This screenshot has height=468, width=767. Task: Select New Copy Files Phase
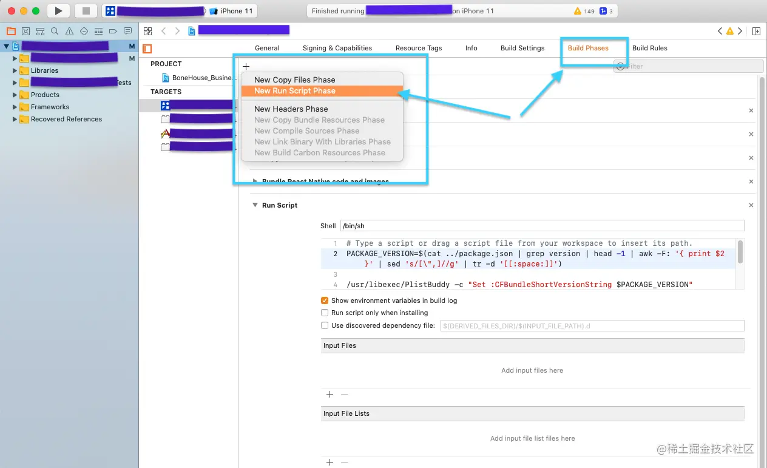coord(294,80)
